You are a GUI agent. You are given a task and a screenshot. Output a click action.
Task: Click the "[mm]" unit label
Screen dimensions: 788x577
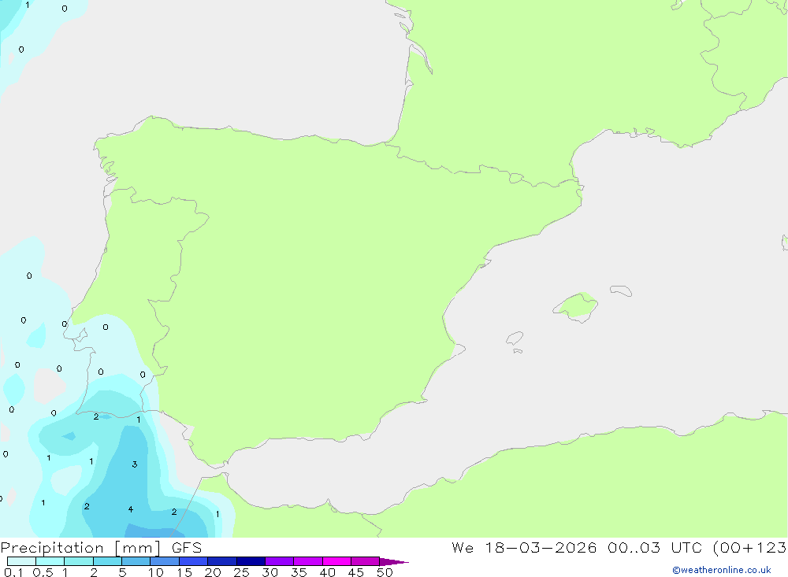click(138, 548)
